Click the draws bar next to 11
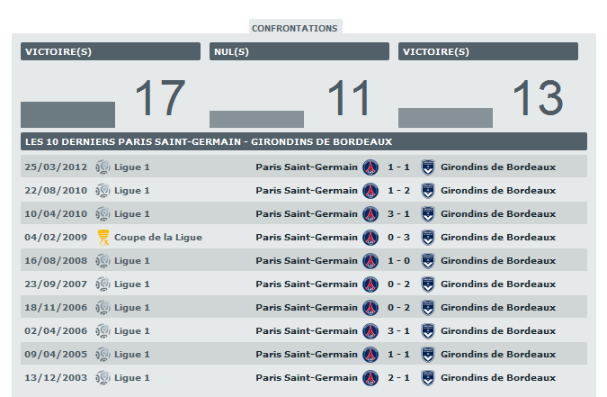Screen dimensions: 607x397 point(256,119)
